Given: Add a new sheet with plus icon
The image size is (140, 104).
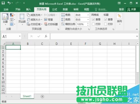Looking at the screenshot, I should pyautogui.click(x=42, y=96).
